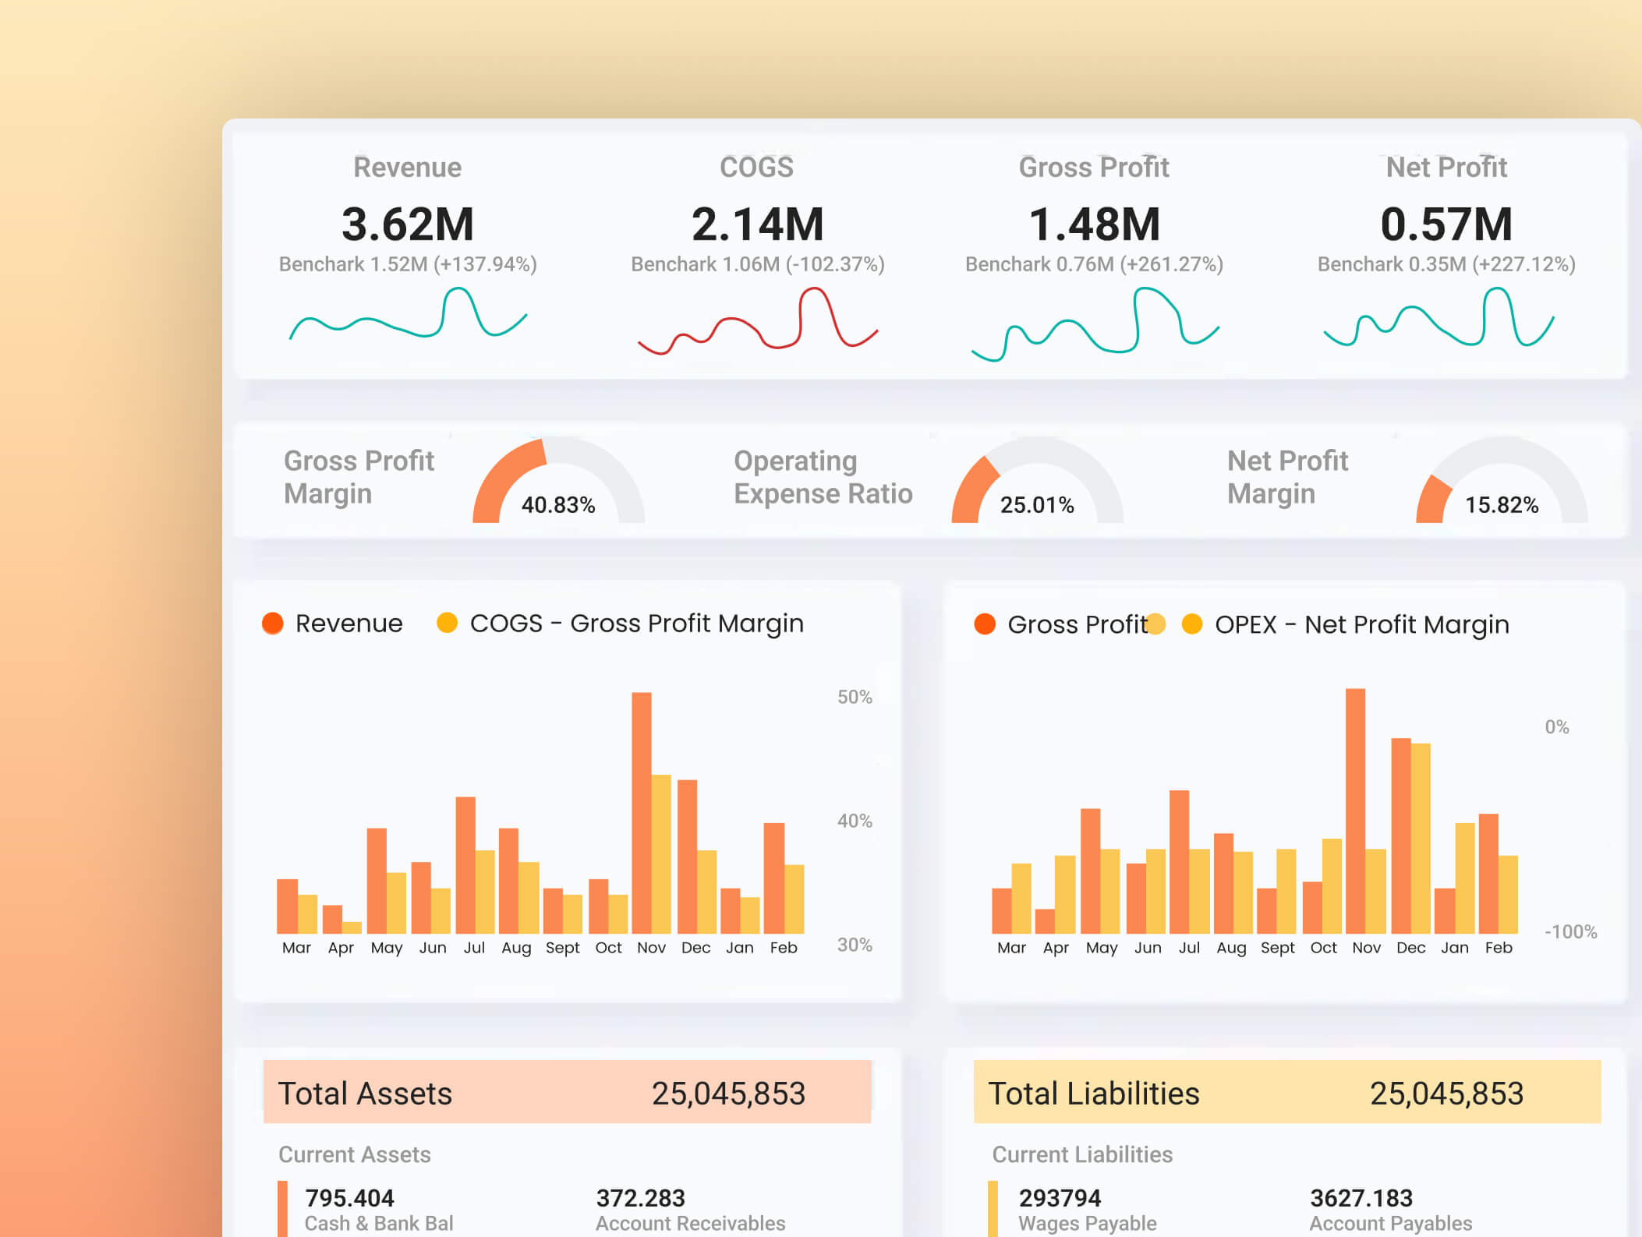Click the Jan label in Gross Profit chart
The height and width of the screenshot is (1237, 1642).
1454,948
